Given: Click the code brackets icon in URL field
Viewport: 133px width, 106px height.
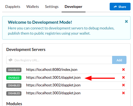Looking at the screenshot, I should click(x=11, y=60).
